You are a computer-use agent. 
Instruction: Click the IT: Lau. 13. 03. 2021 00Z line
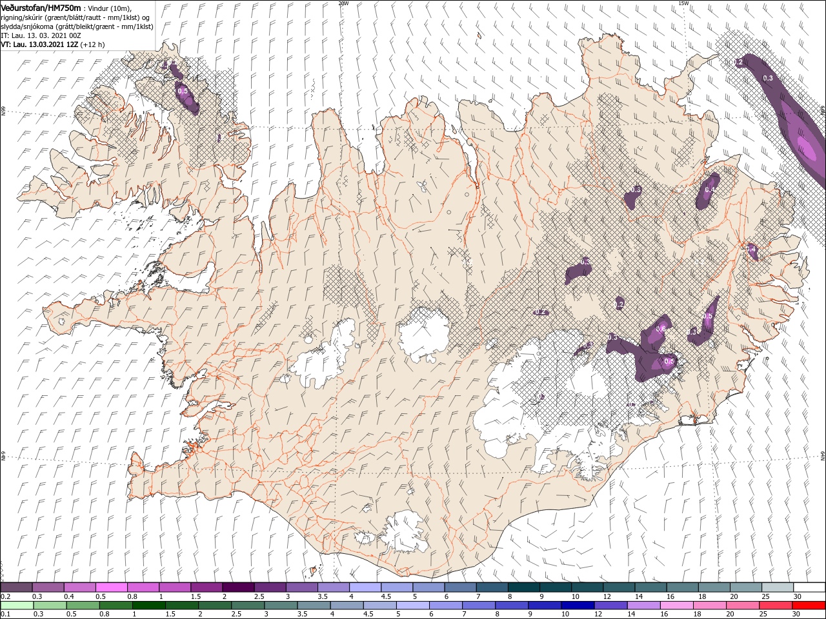42,35
